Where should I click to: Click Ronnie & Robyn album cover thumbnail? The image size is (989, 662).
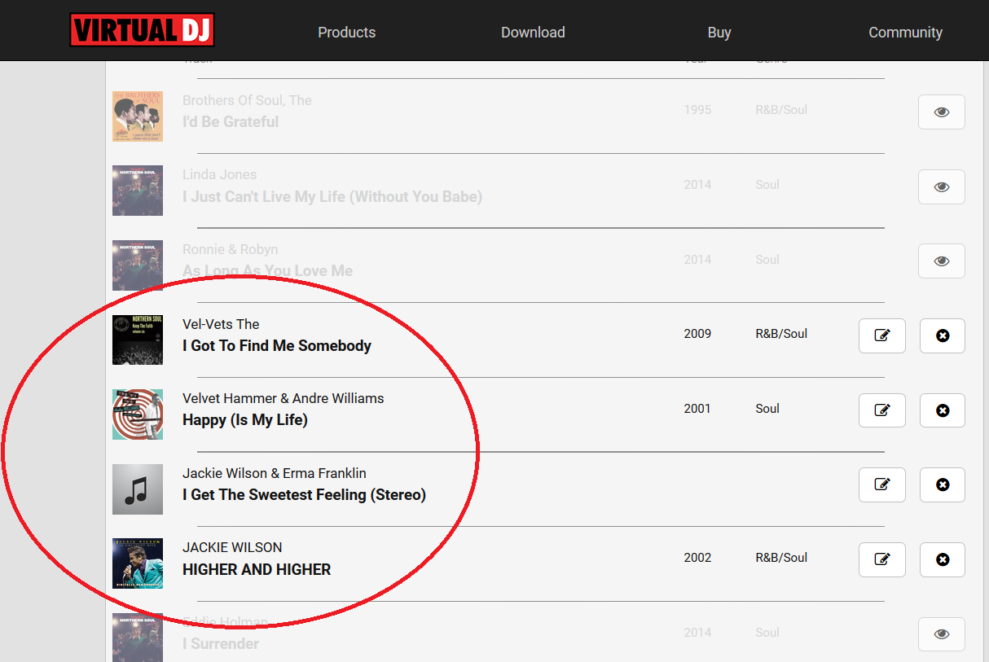coord(138,265)
